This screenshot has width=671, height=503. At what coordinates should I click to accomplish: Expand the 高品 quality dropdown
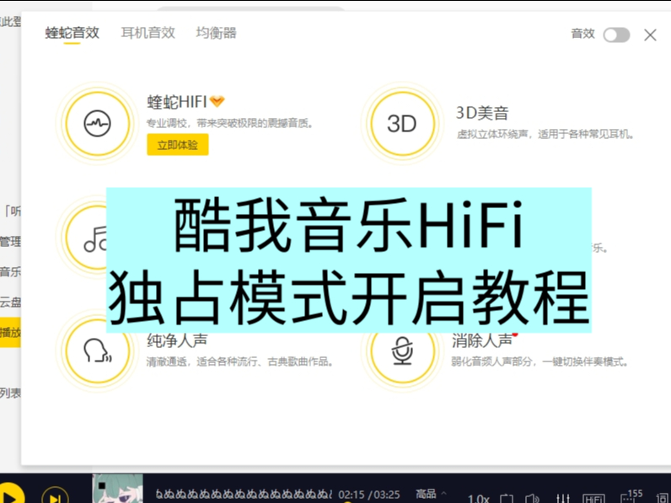(431, 494)
